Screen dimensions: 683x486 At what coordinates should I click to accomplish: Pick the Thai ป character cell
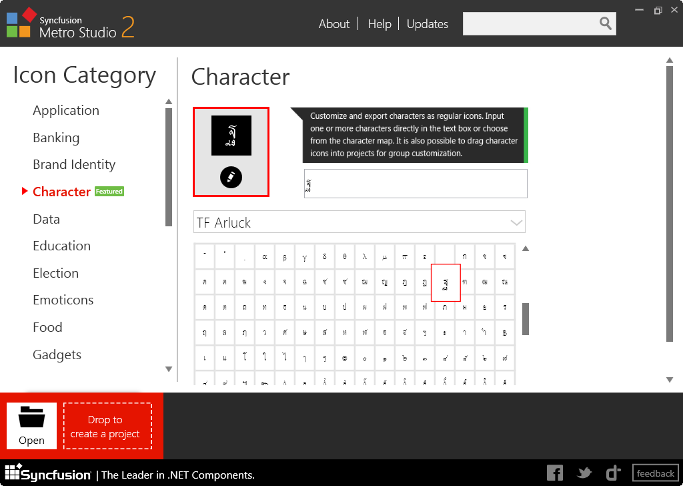345,307
